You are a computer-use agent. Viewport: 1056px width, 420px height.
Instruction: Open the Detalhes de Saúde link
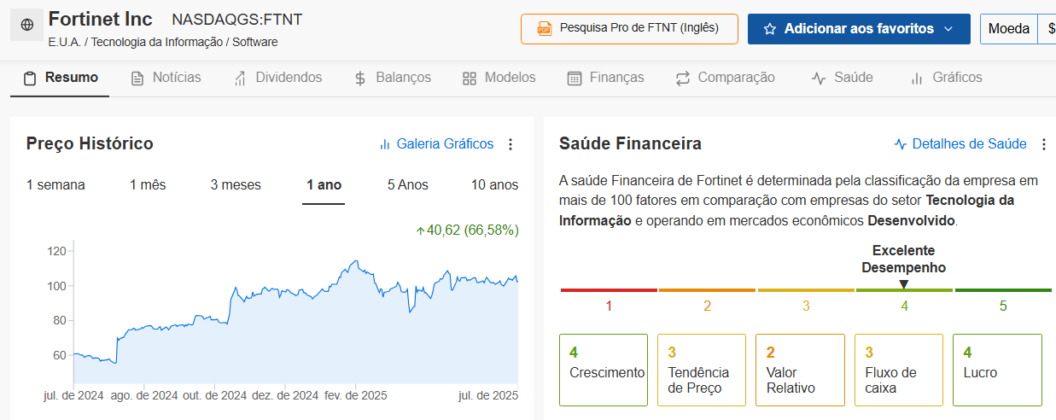[960, 144]
